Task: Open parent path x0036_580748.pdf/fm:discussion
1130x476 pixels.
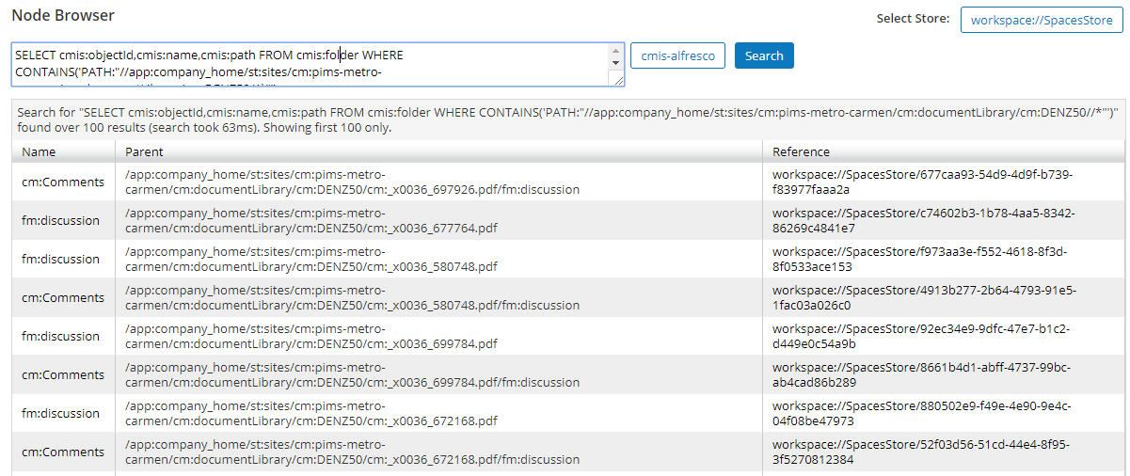Action: click(x=352, y=297)
